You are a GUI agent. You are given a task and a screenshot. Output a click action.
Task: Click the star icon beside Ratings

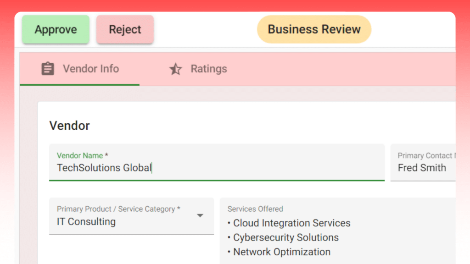click(x=176, y=69)
